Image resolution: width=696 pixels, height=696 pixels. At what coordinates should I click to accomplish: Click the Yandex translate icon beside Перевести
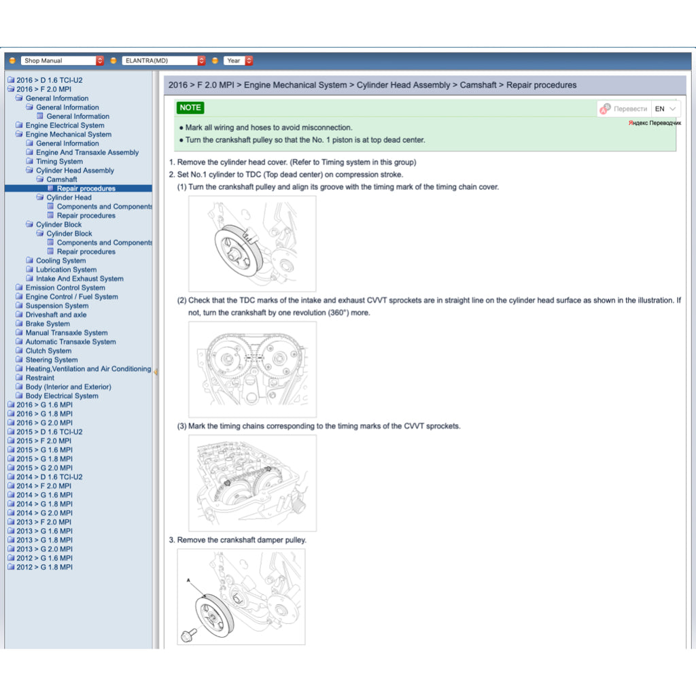coord(605,109)
